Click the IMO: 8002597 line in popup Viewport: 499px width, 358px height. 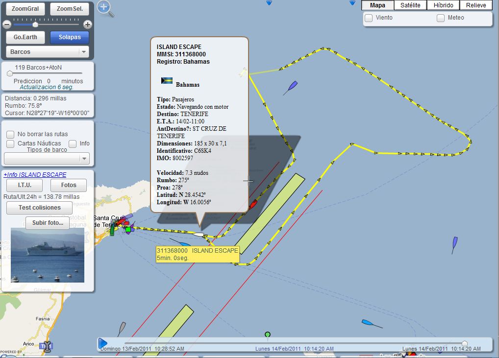coord(175,158)
